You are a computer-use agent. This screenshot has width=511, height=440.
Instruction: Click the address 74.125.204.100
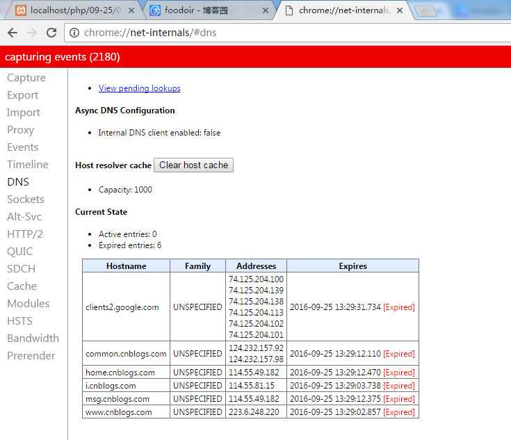(x=256, y=279)
